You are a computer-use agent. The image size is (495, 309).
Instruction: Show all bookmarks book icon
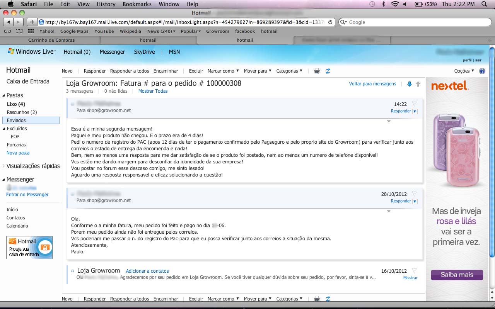tap(19, 31)
